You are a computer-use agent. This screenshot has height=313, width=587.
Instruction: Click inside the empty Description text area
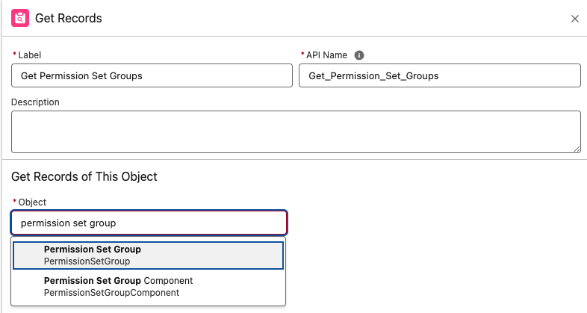296,132
